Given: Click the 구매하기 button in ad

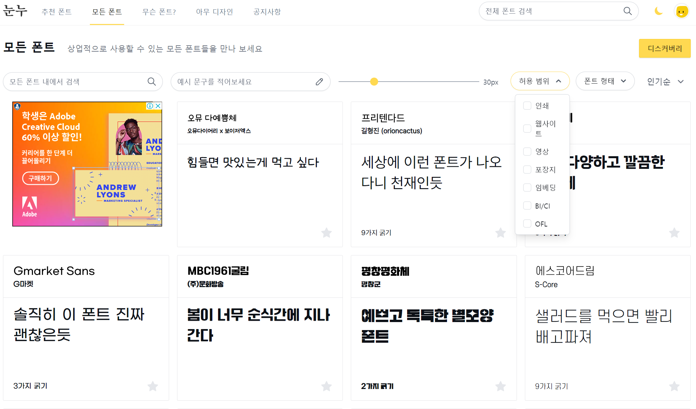Looking at the screenshot, I should click(40, 178).
